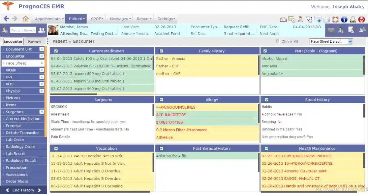This screenshot has height=194, width=368.
Task: Select the padlock security icon
Action: coord(352,19)
